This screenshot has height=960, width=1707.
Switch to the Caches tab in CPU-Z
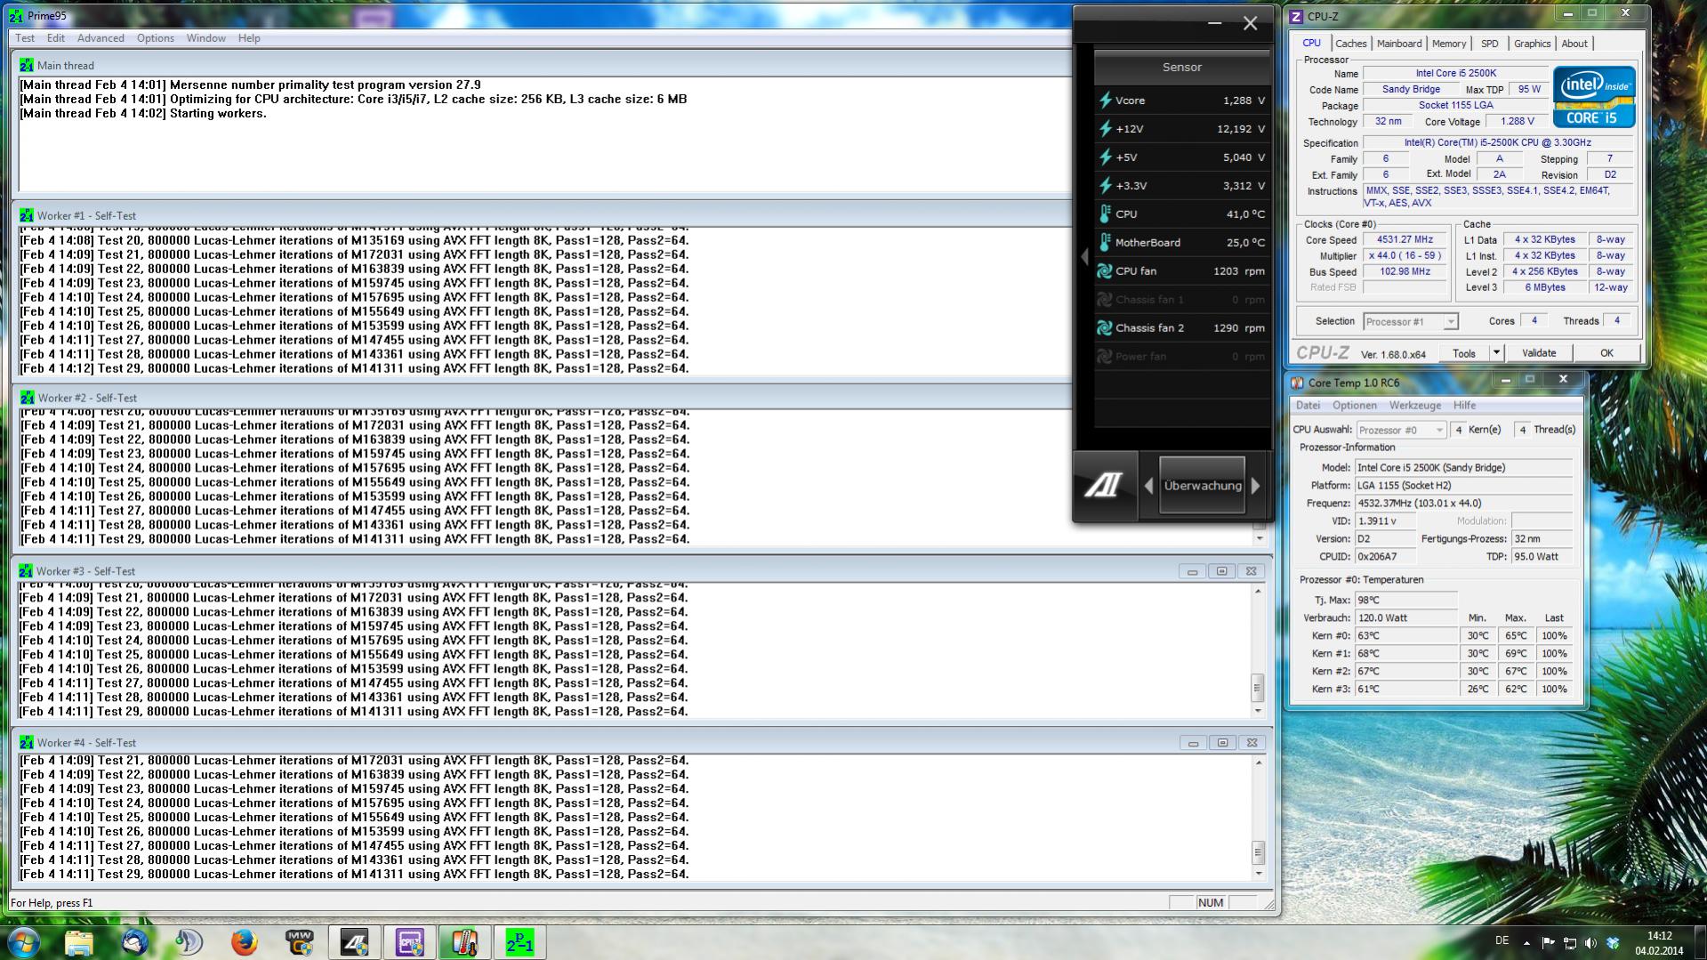point(1350,44)
